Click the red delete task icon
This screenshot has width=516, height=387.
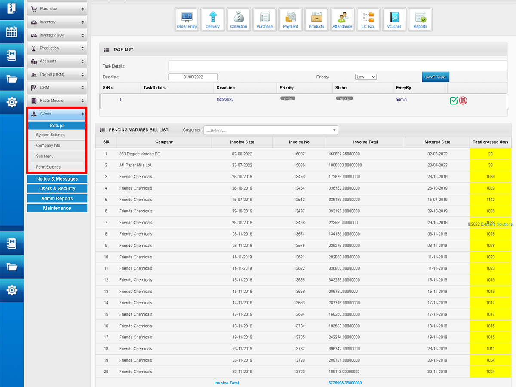pyautogui.click(x=463, y=101)
